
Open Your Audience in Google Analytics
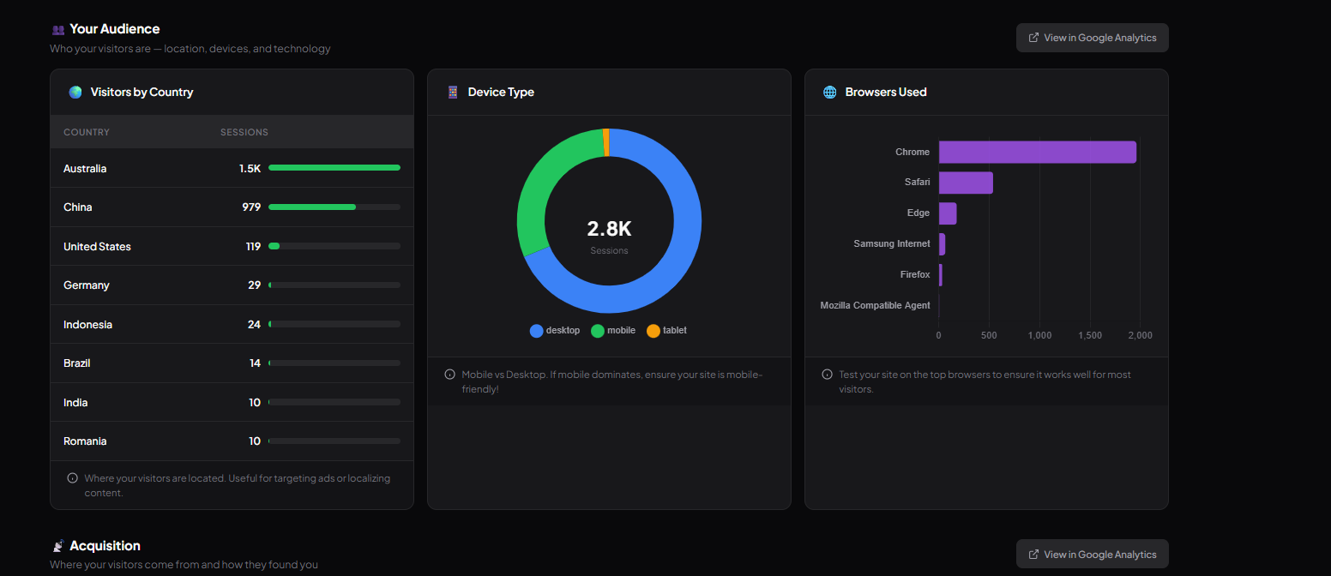1092,38
